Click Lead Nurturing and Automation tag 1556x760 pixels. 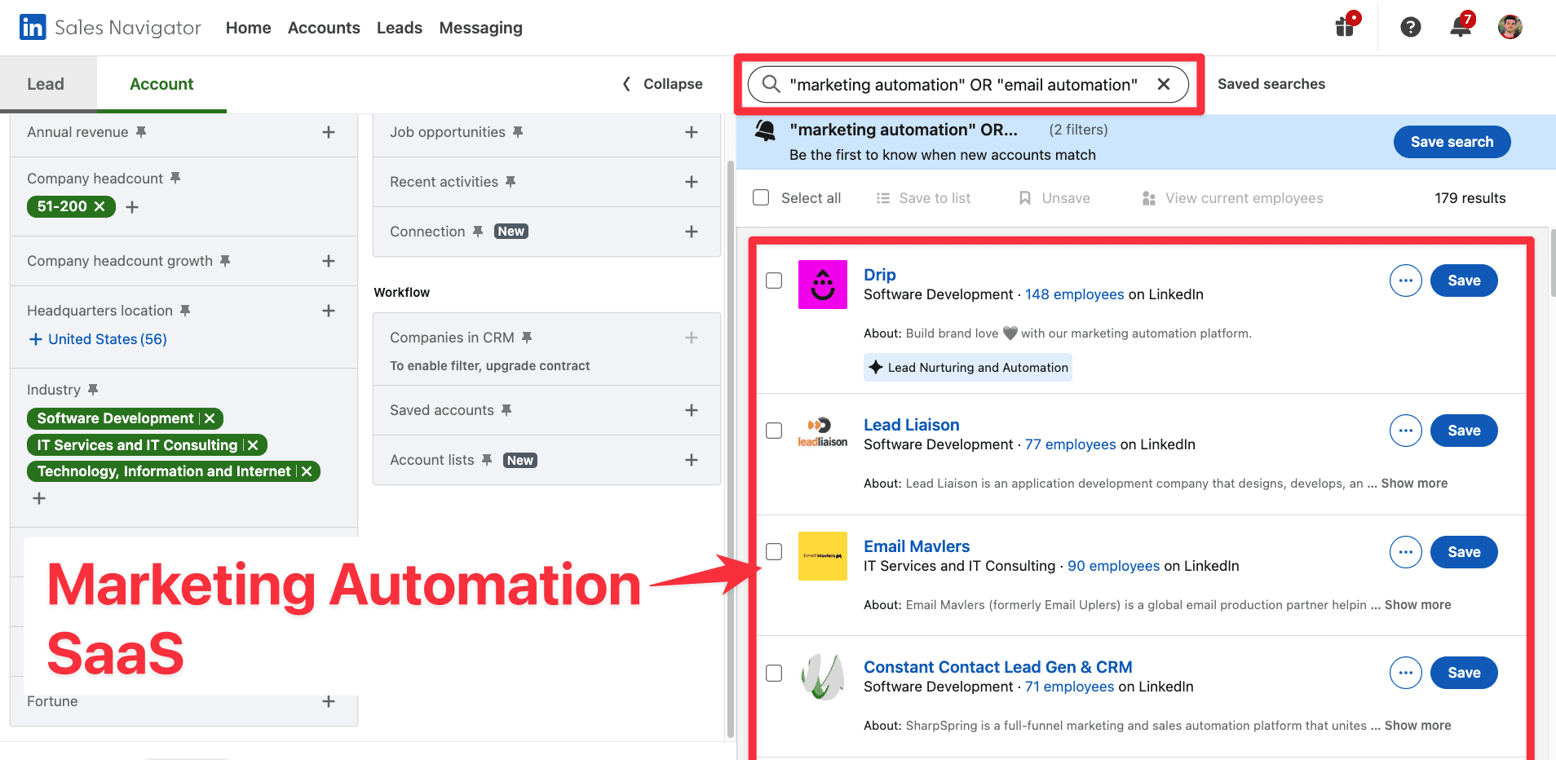(x=968, y=367)
